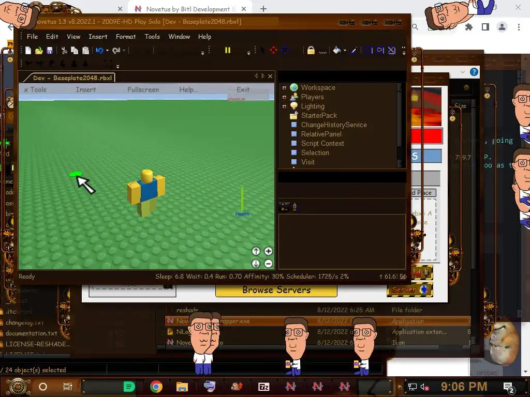Click the camera tilt down arrow button
The height and width of the screenshot is (397, 530).
(256, 264)
